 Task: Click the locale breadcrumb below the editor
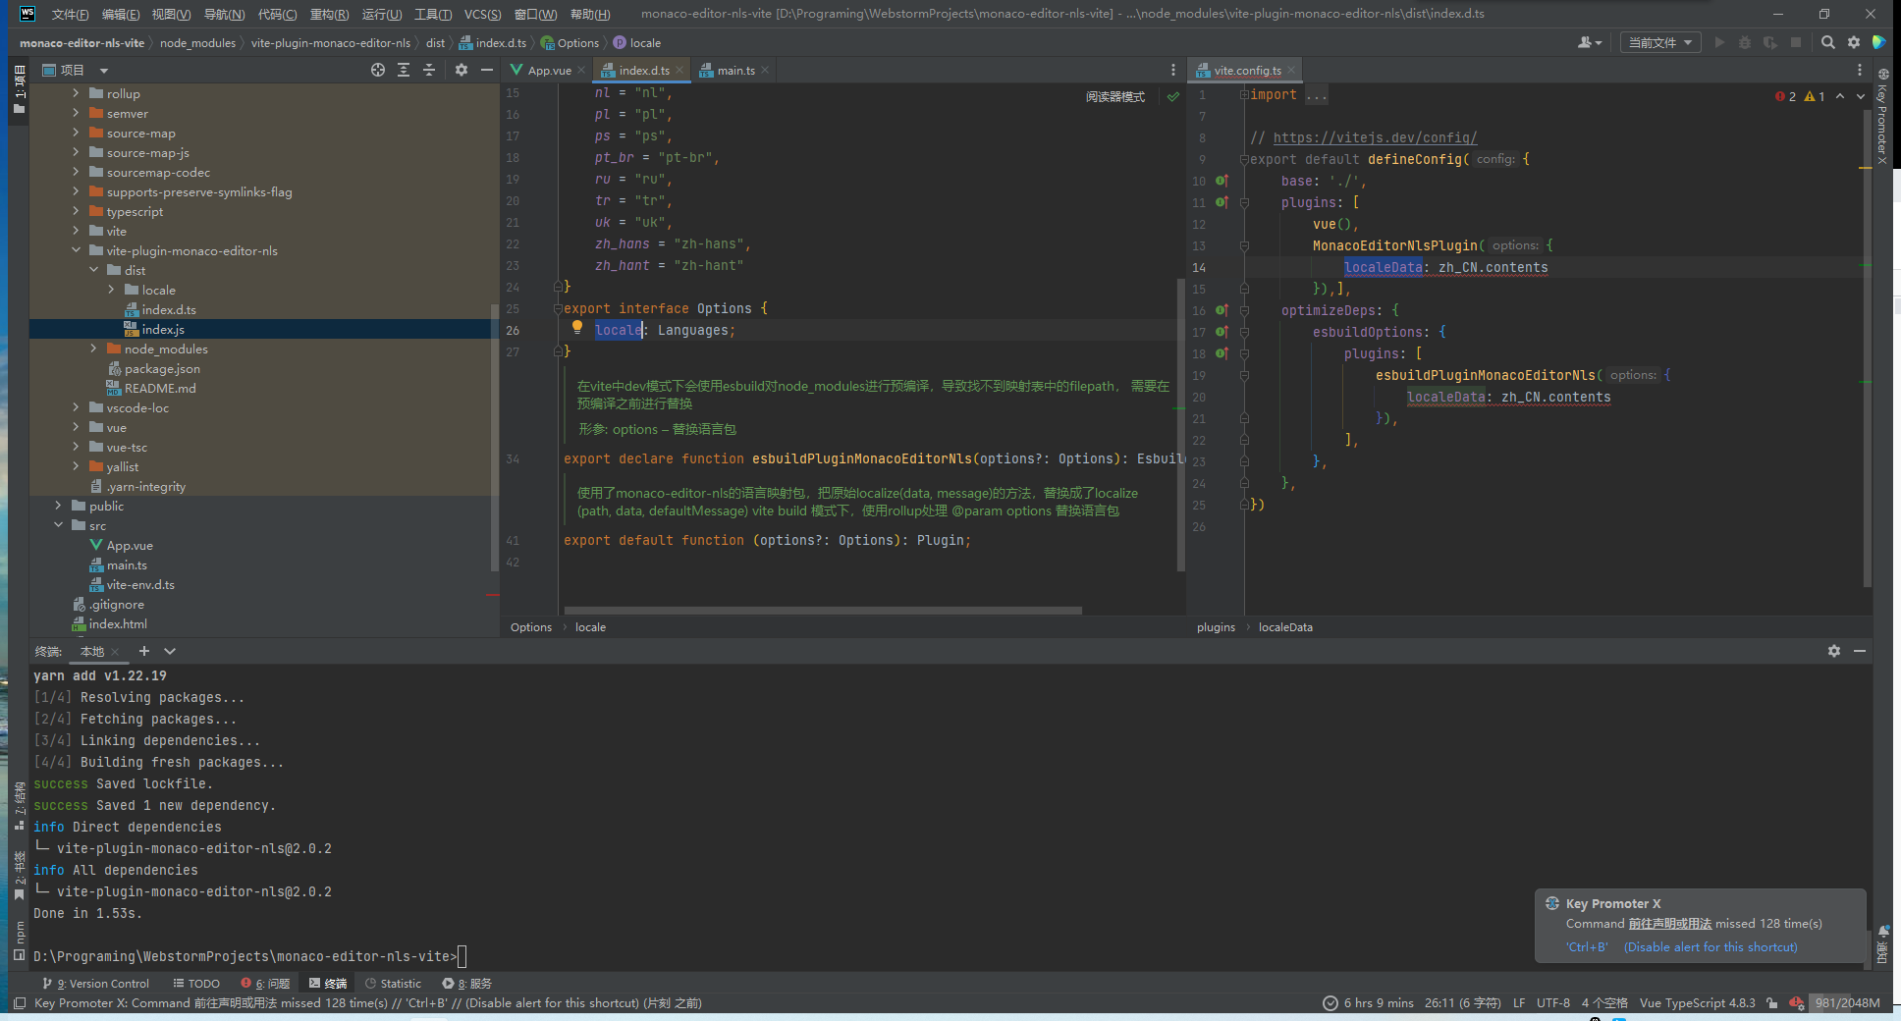tap(590, 626)
